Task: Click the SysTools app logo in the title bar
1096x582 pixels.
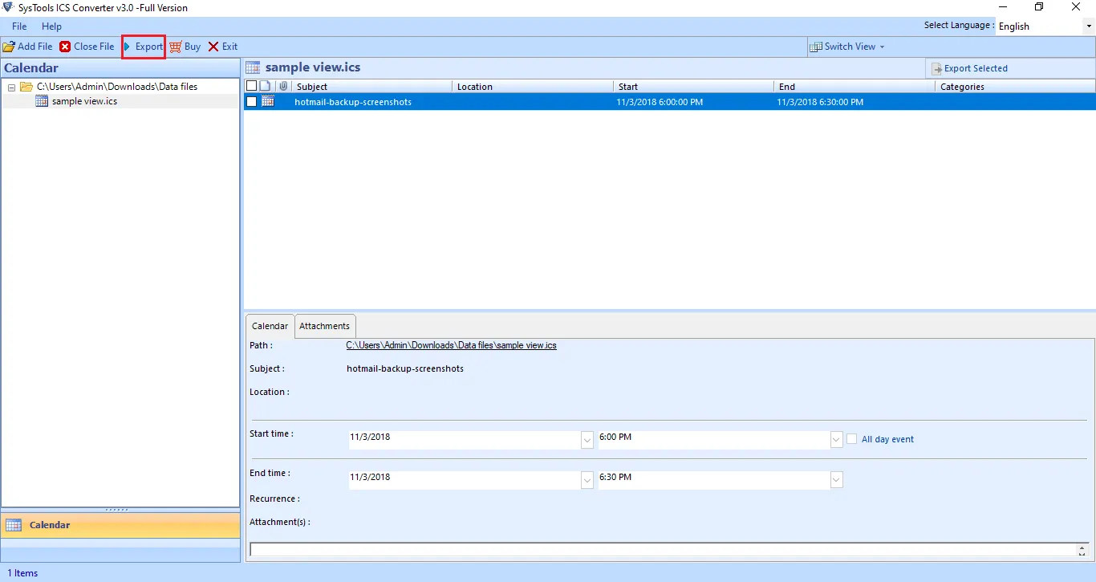Action: pyautogui.click(x=8, y=7)
